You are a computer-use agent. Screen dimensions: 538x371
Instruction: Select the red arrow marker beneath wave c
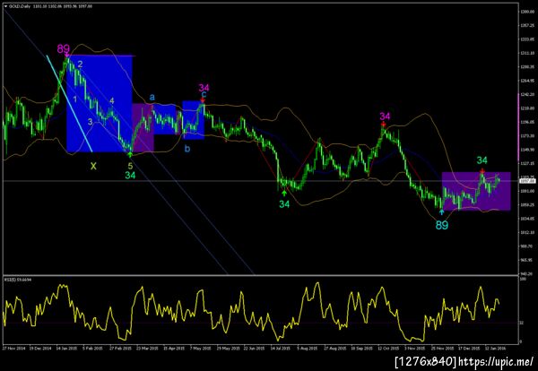pos(203,100)
